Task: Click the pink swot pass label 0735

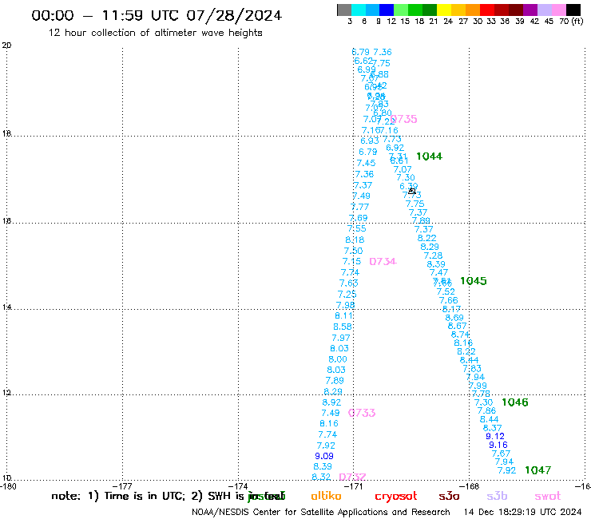Action: coord(403,119)
